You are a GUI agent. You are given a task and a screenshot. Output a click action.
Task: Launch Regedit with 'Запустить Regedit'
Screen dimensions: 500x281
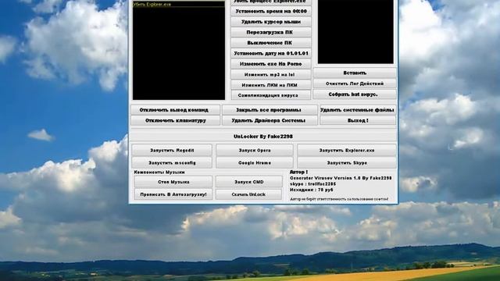172,150
